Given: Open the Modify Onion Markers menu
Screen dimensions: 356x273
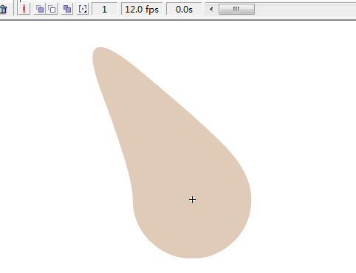Looking at the screenshot, I should coord(83,9).
